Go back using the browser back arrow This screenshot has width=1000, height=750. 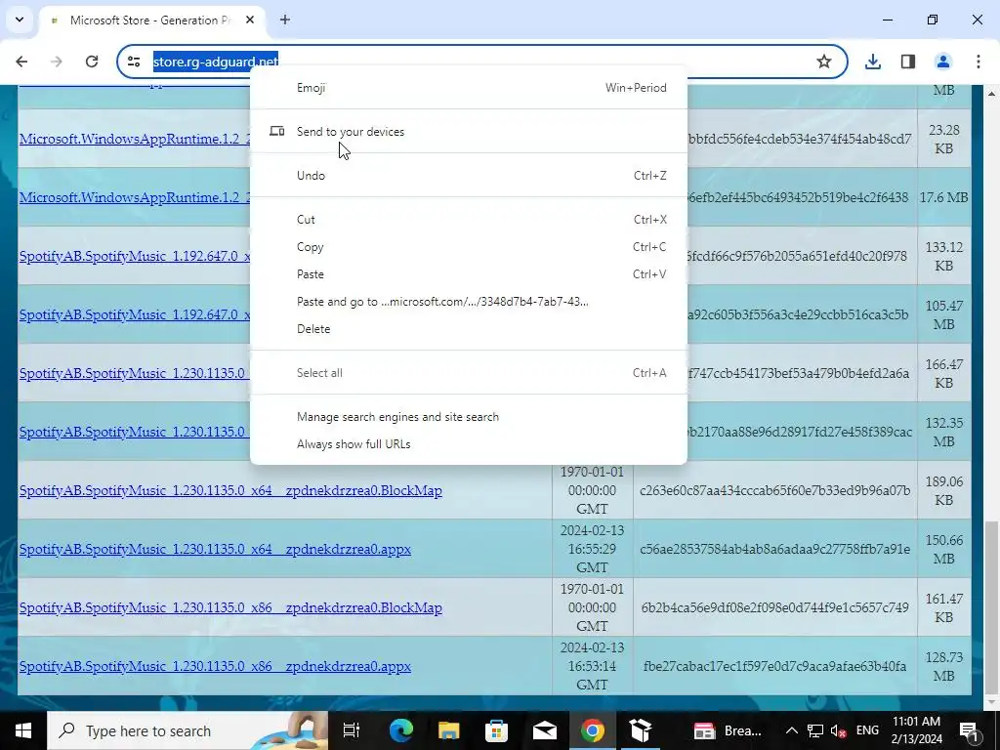(21, 62)
